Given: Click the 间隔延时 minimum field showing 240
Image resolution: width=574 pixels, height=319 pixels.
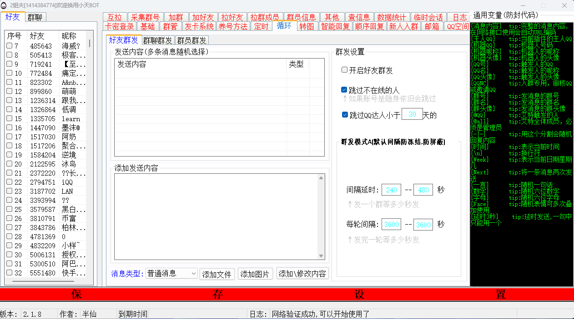Looking at the screenshot, I should coord(391,190).
